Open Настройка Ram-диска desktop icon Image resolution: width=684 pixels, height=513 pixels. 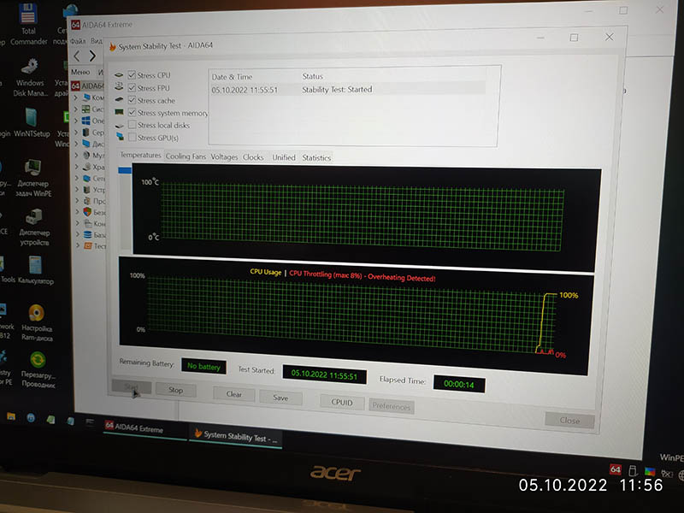pyautogui.click(x=37, y=316)
